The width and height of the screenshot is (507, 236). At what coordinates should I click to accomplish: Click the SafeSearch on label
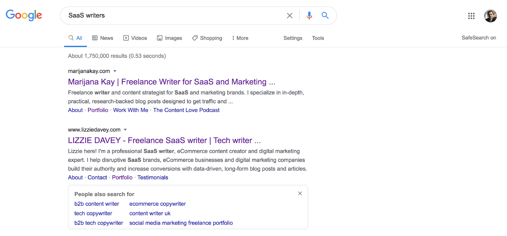coord(479,38)
